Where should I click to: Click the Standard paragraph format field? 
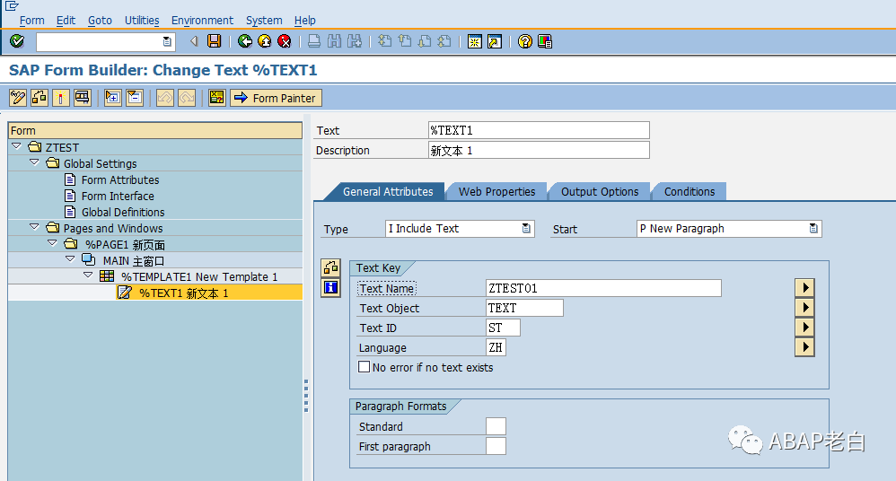[496, 426]
